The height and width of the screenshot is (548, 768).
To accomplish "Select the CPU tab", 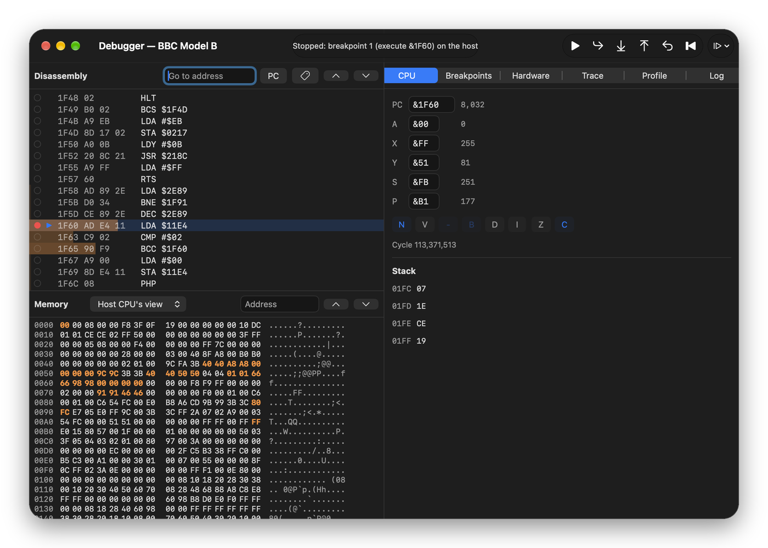I will click(410, 76).
